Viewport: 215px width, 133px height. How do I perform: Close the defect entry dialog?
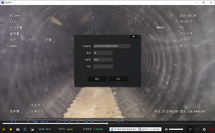point(139,37)
